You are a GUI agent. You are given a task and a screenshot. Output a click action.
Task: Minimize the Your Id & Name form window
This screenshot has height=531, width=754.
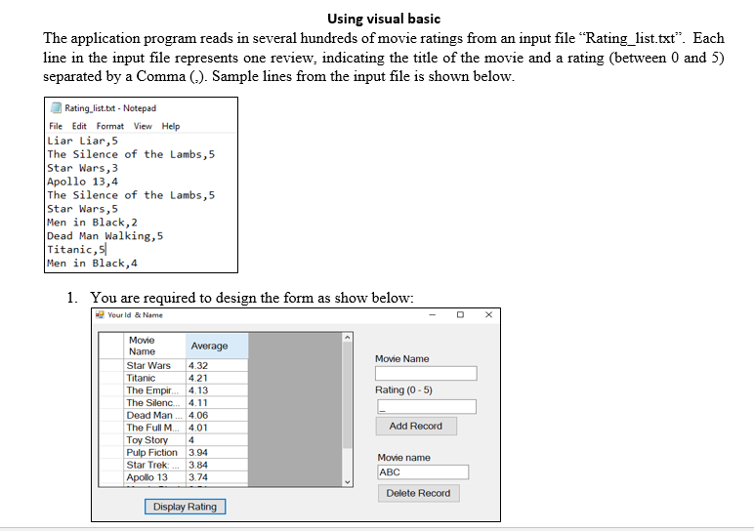click(x=433, y=314)
